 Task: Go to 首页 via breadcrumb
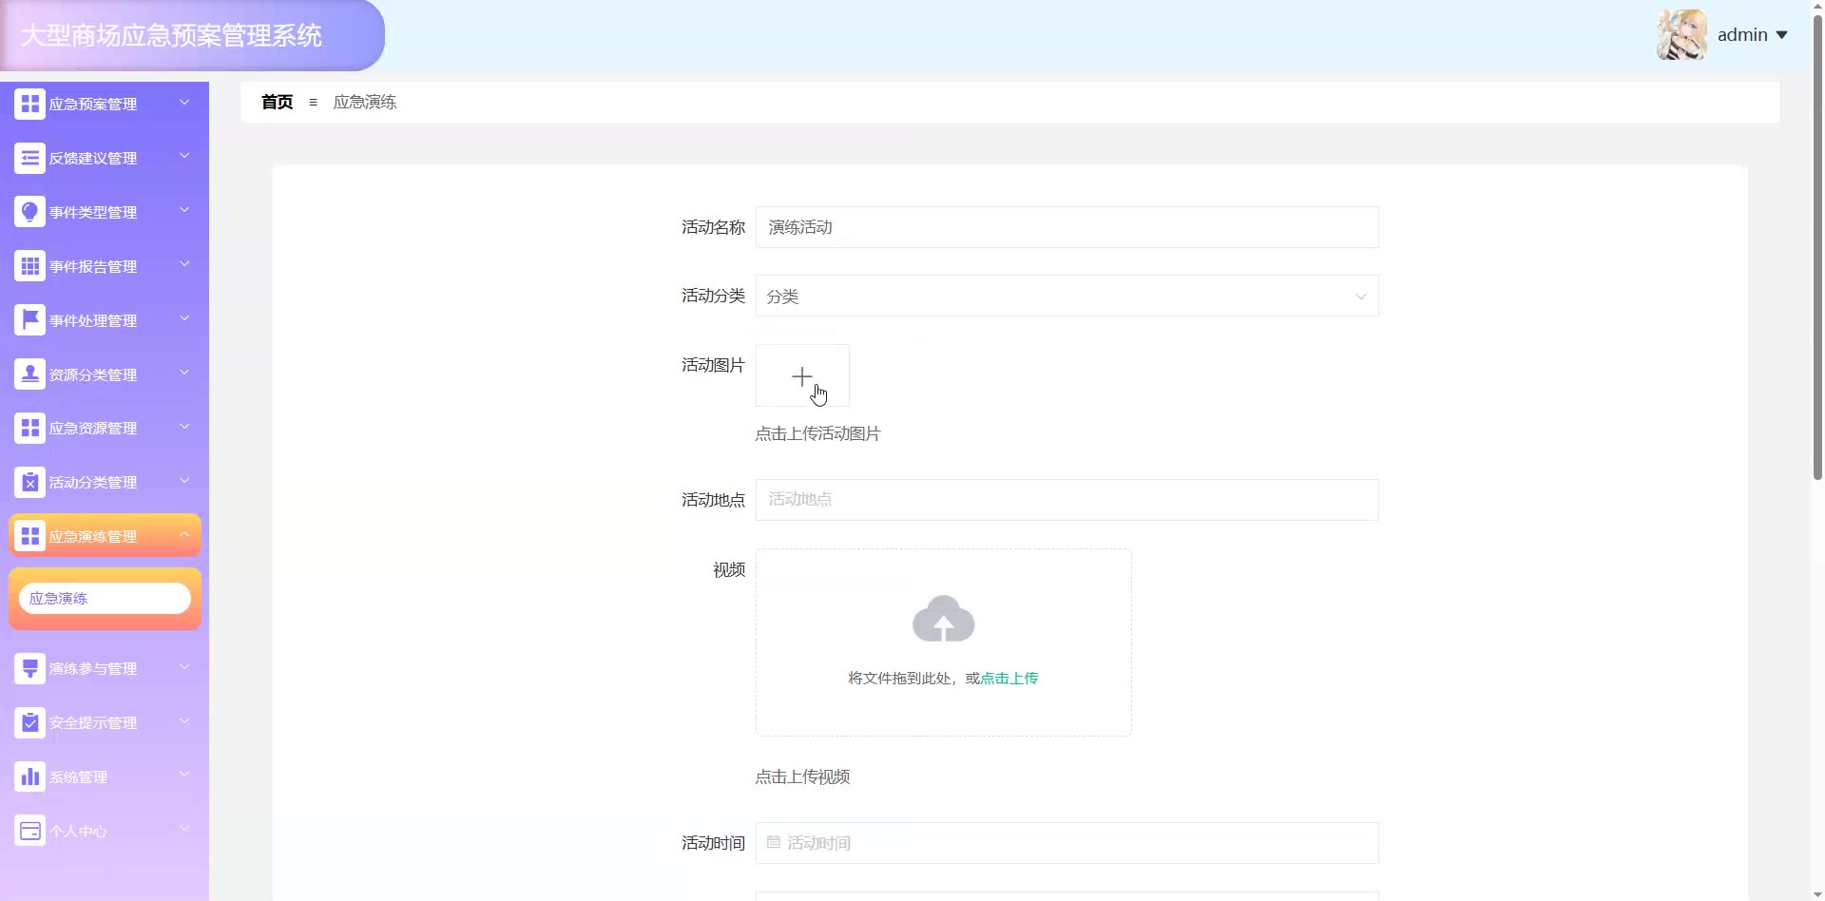[x=278, y=102]
